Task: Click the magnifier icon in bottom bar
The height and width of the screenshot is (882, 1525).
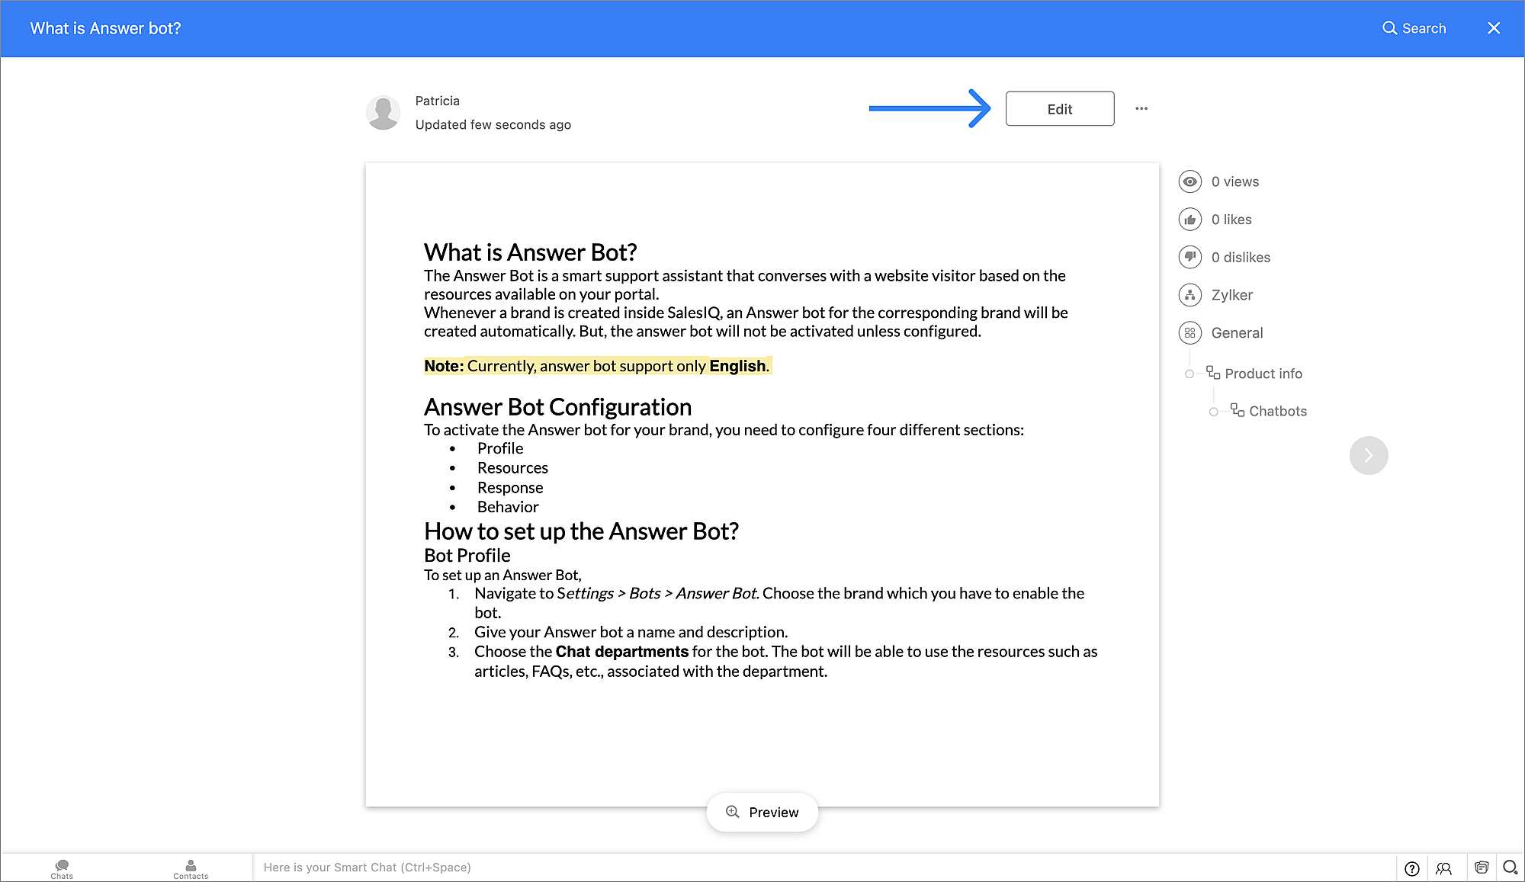Action: tap(1510, 868)
